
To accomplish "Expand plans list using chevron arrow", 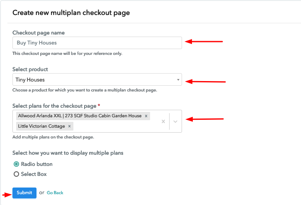I will 175,121.
